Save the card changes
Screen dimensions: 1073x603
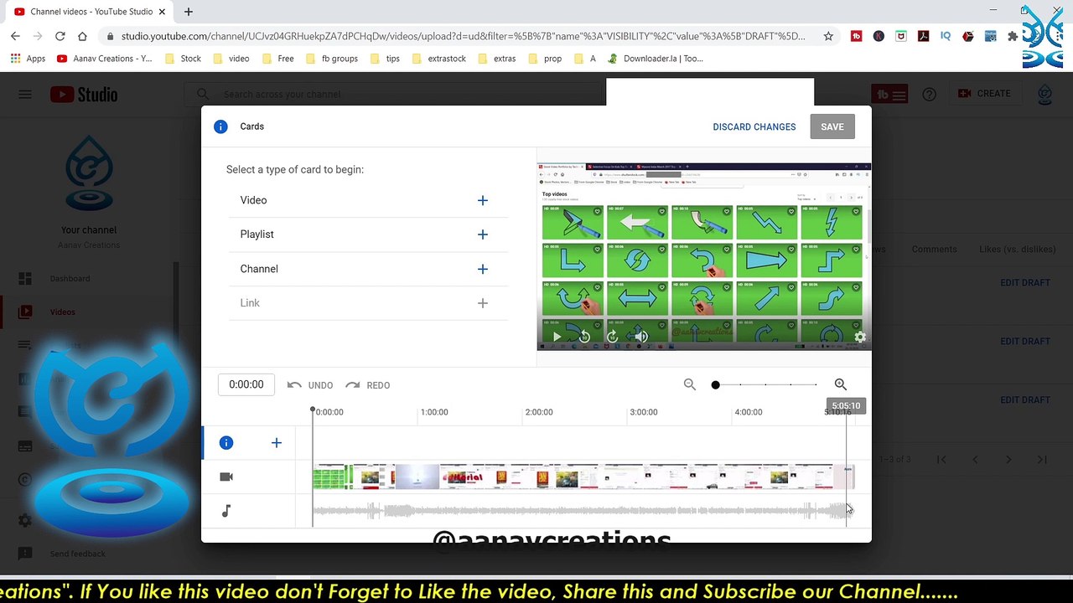tap(832, 126)
